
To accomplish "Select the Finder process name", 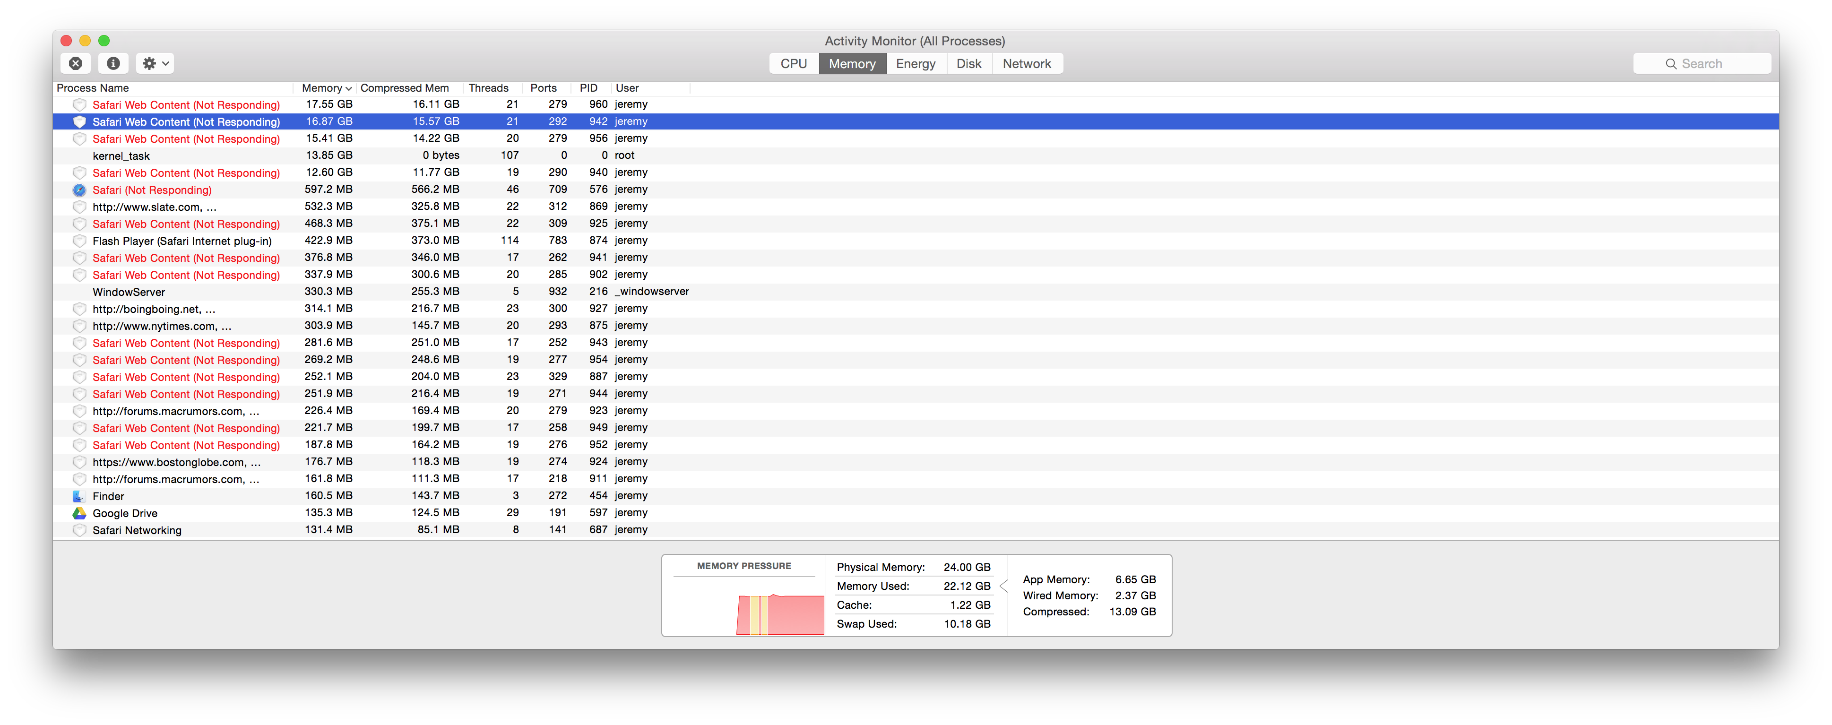I will [108, 496].
